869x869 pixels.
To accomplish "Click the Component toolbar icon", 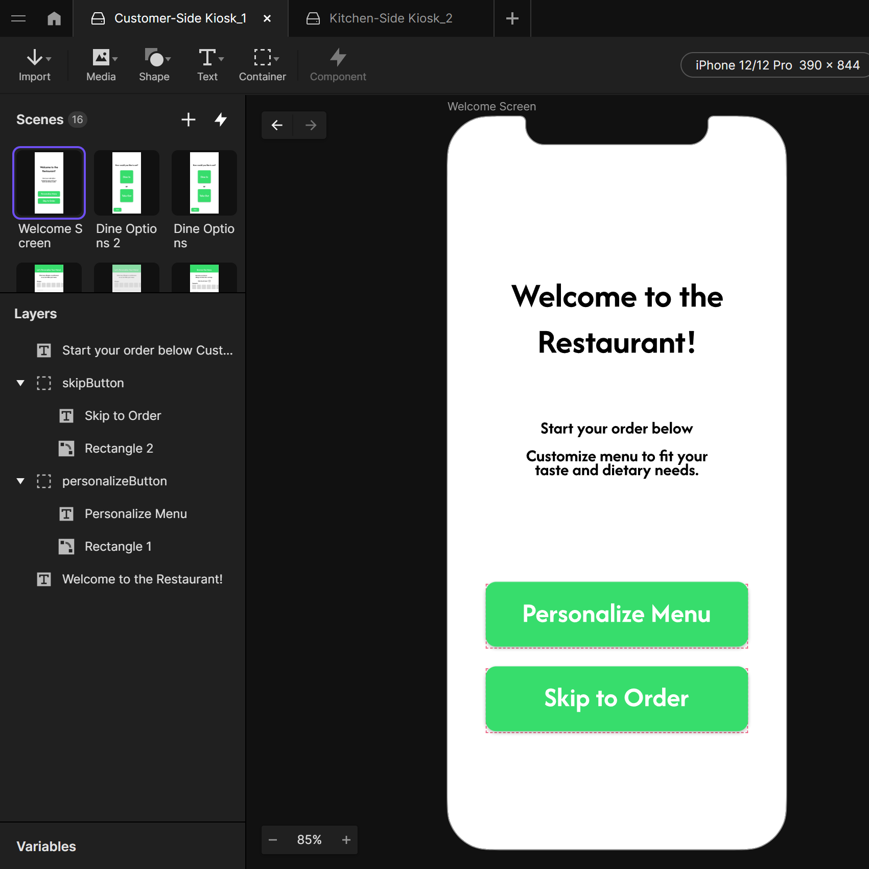I will coord(338,65).
